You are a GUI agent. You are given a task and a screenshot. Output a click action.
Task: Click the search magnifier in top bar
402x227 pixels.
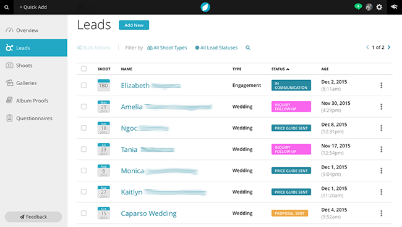pyautogui.click(x=7, y=7)
